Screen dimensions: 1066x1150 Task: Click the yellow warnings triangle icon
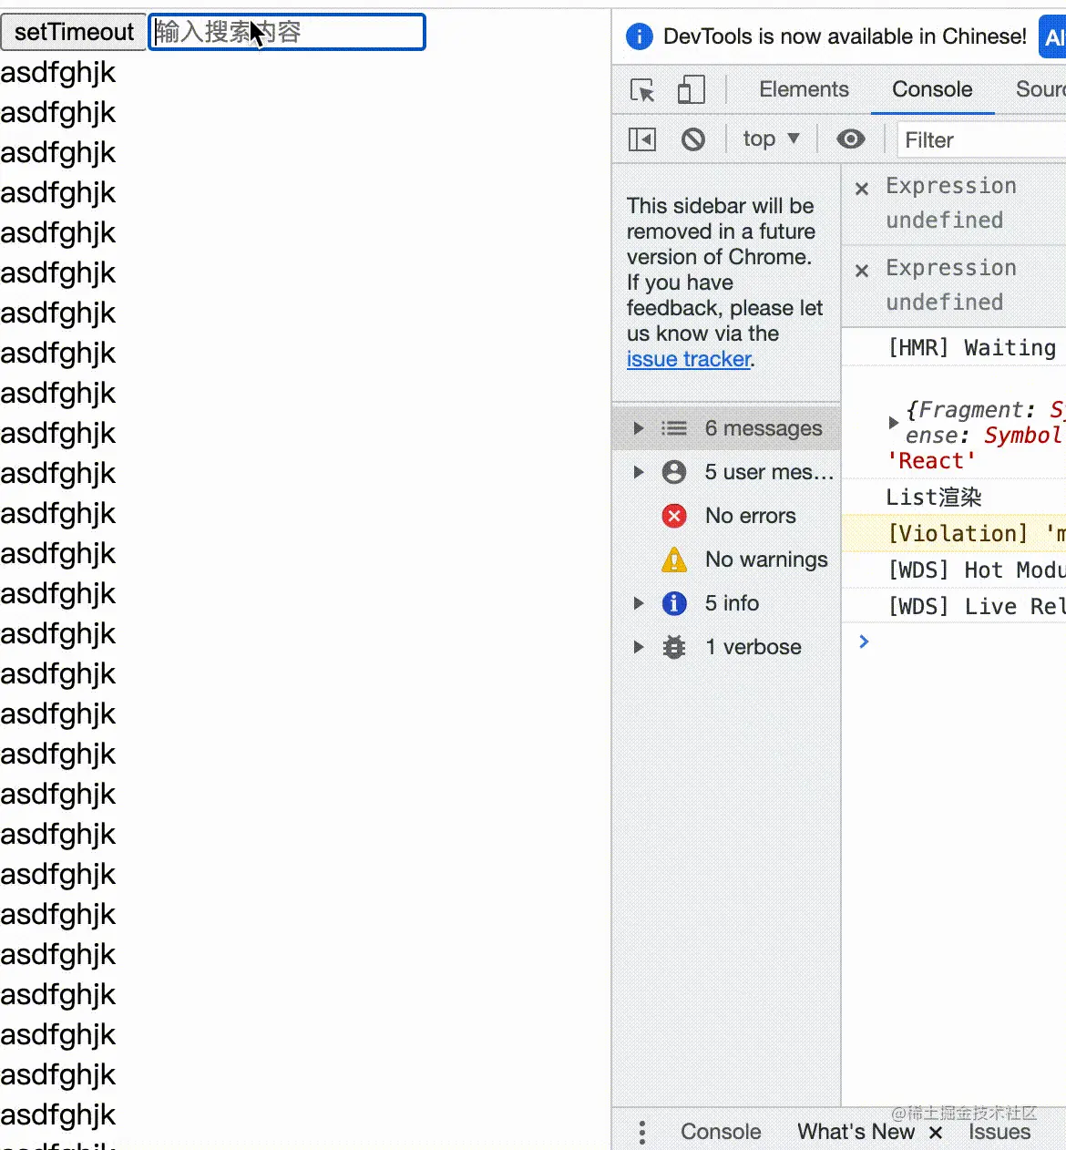(674, 559)
